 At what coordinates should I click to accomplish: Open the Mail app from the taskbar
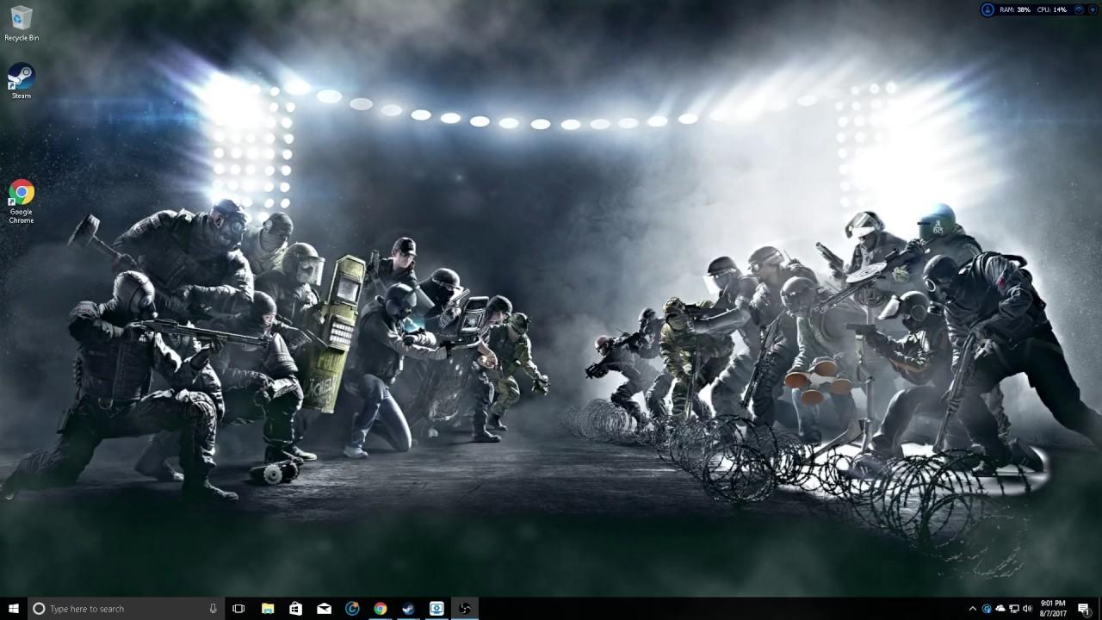point(324,609)
